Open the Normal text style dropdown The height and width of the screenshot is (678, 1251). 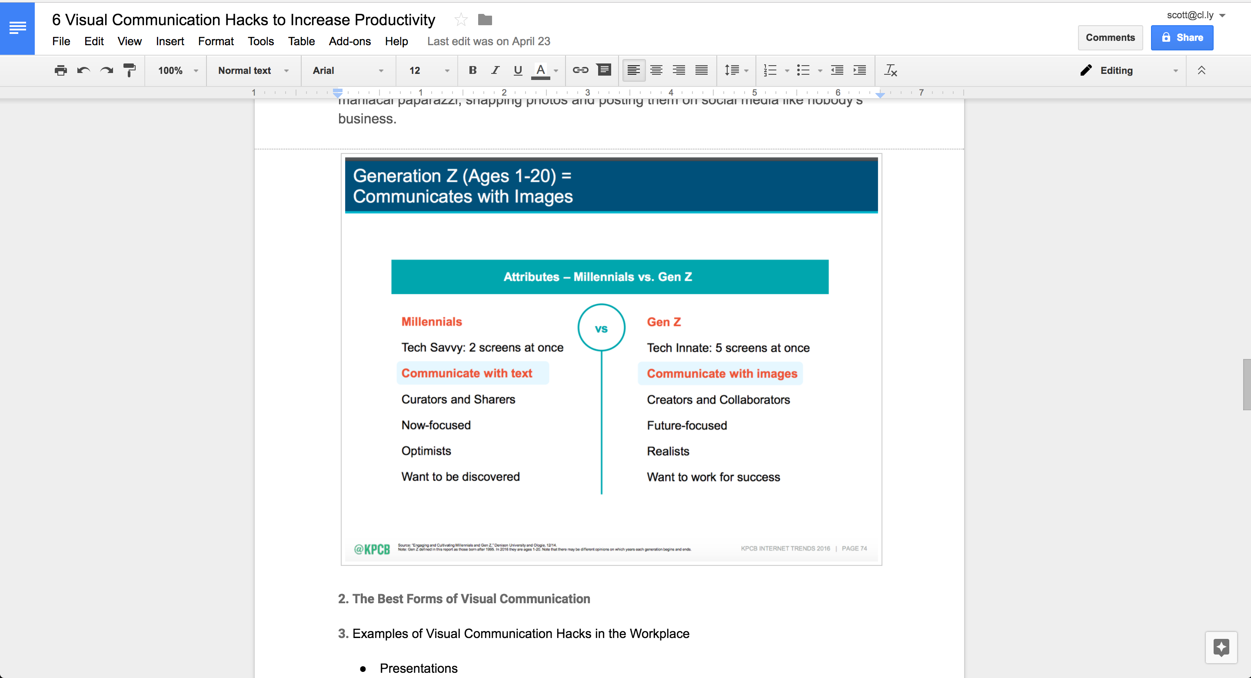point(253,70)
